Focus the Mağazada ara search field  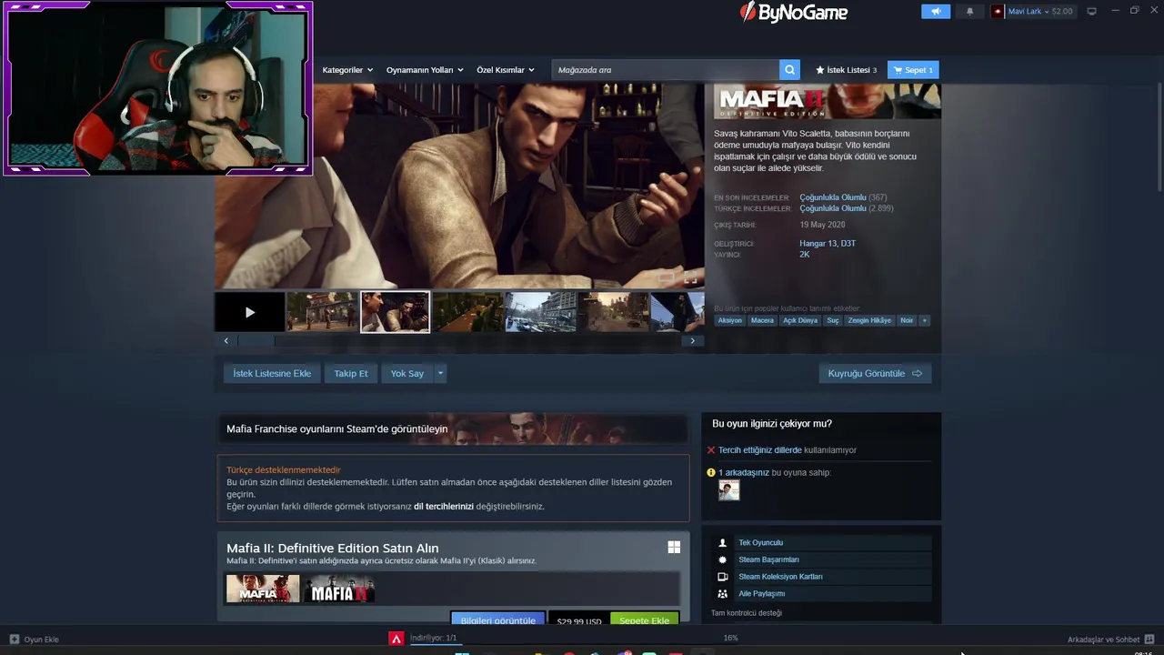click(666, 70)
